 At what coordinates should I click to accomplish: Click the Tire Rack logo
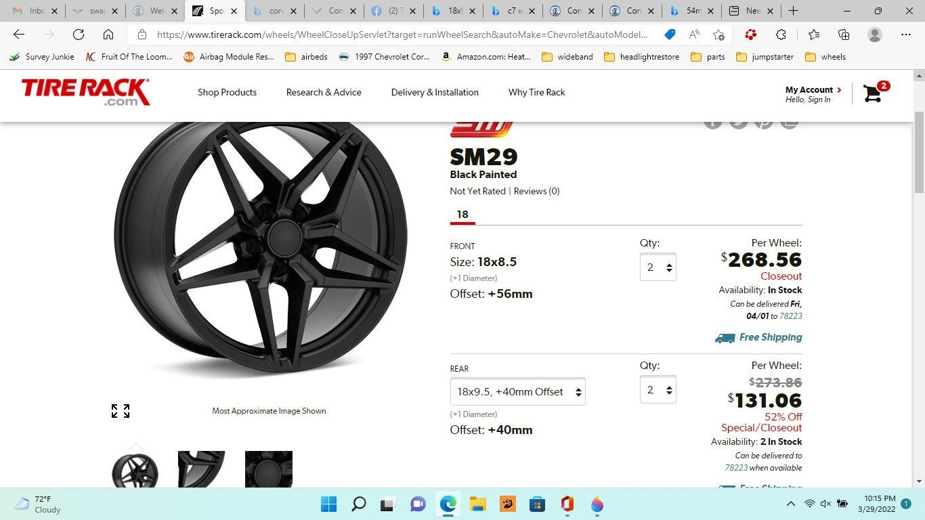pyautogui.click(x=85, y=92)
